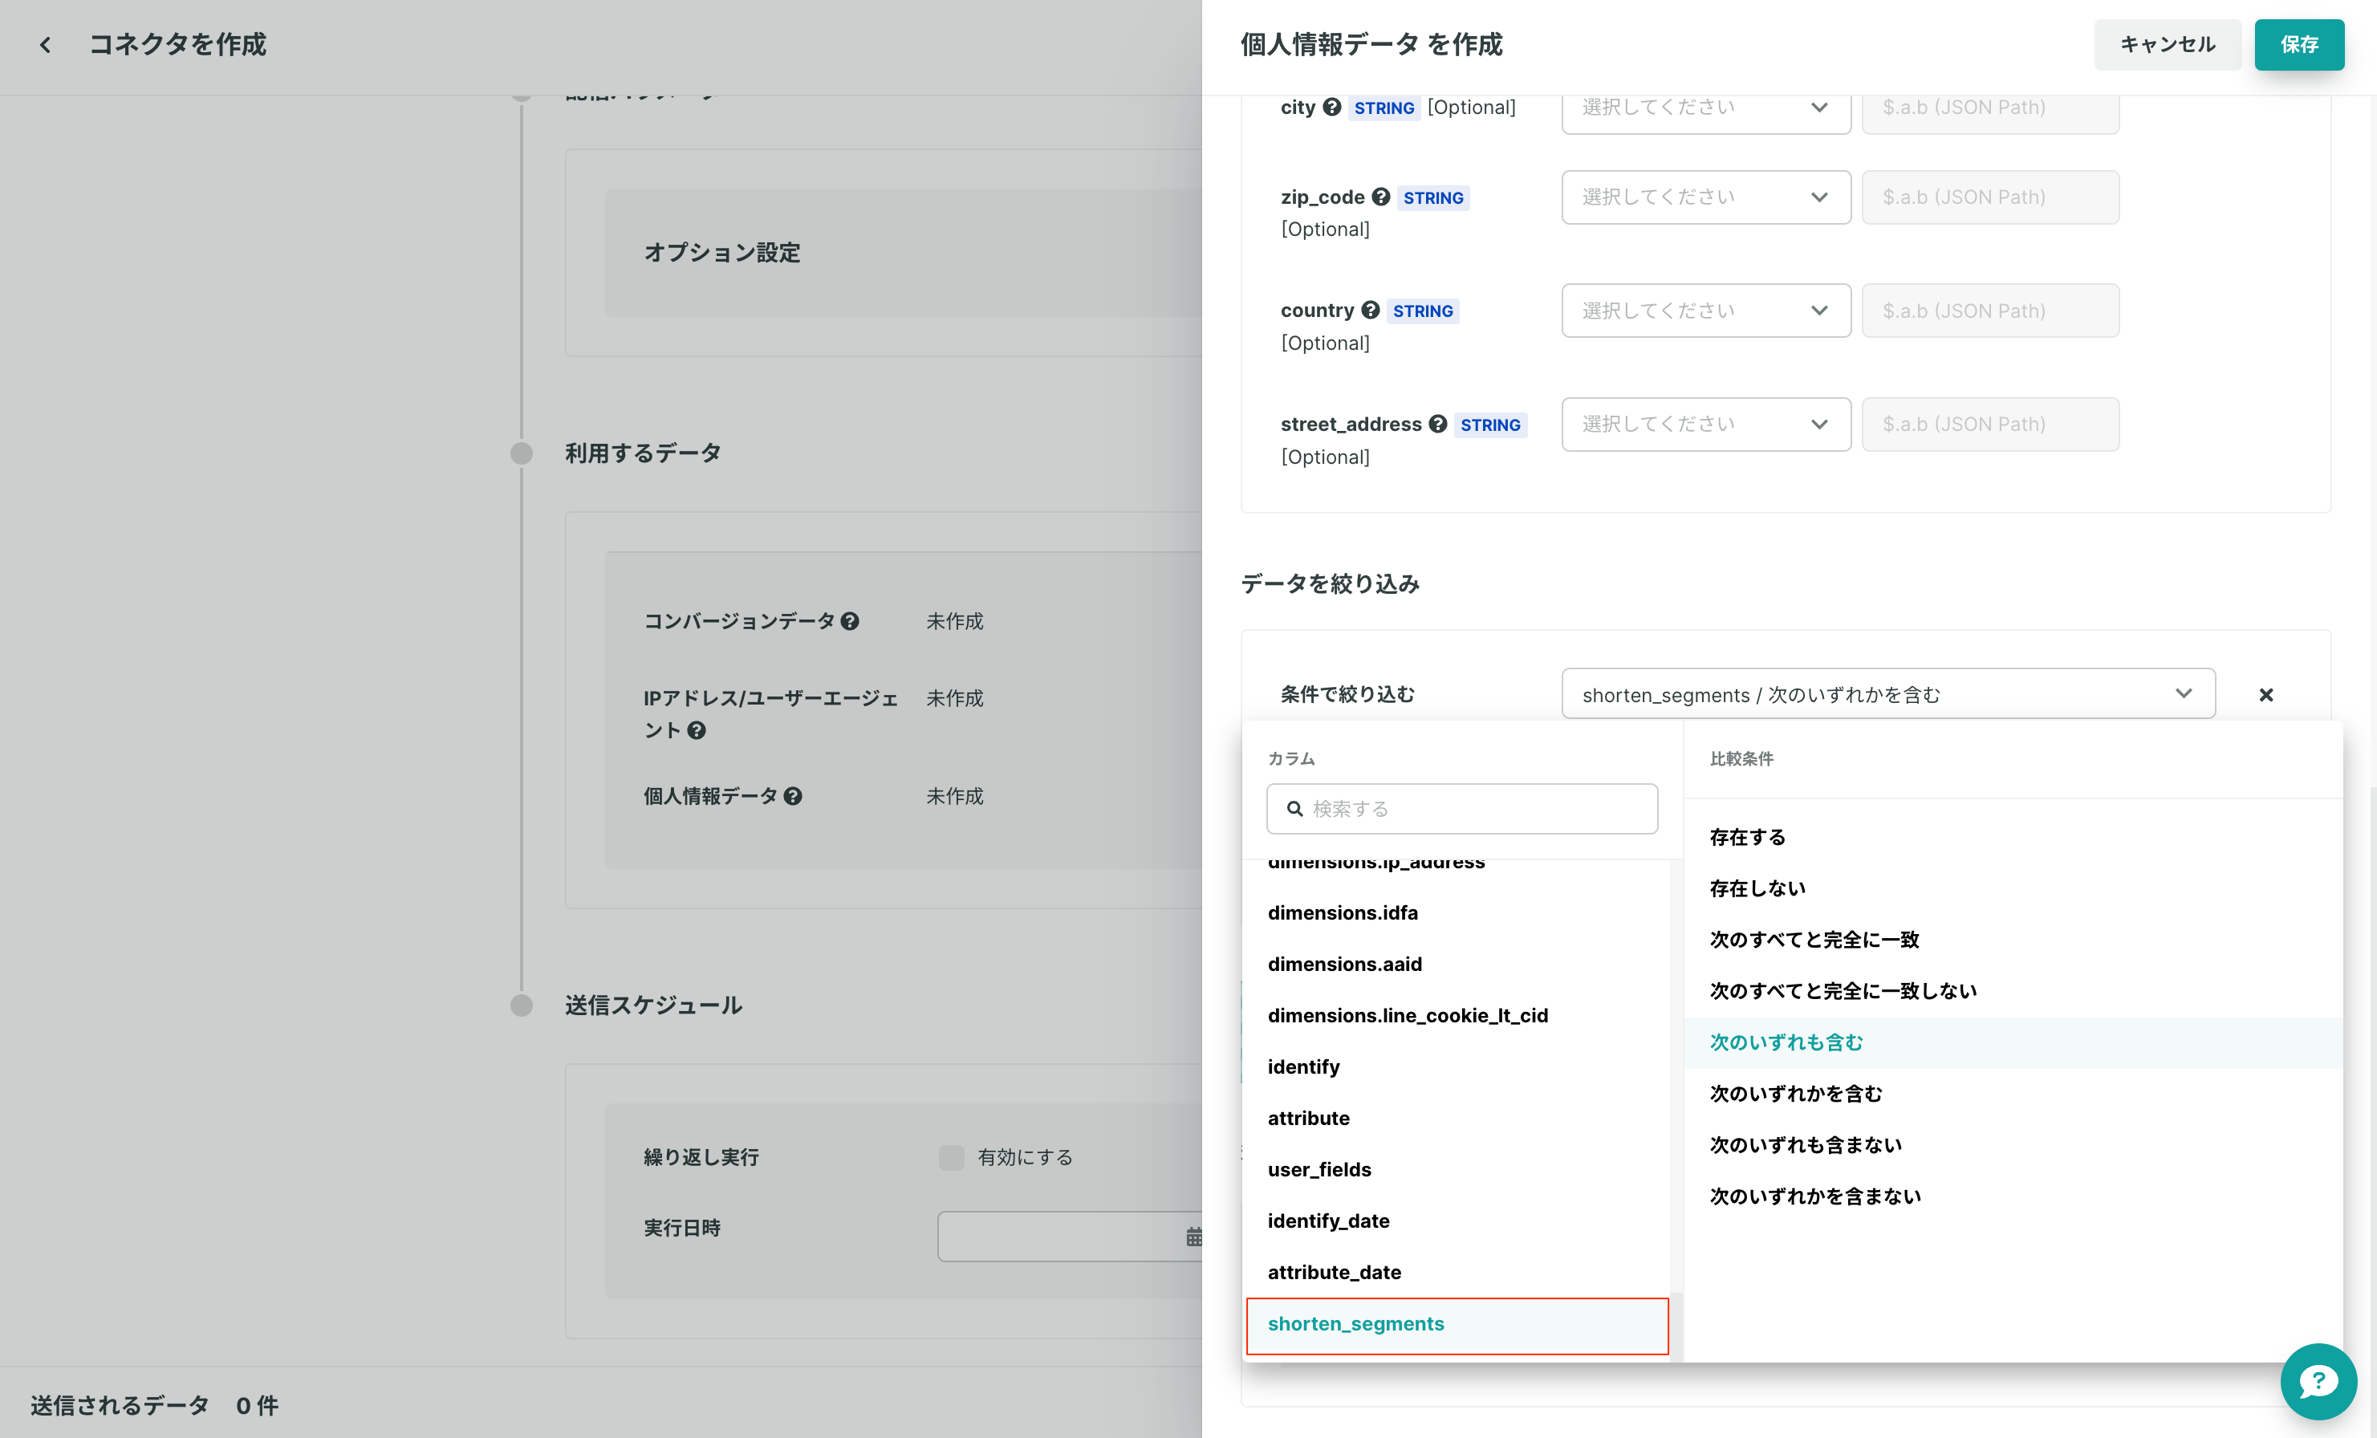Open the shorten_segments condition dropdown

(x=1888, y=694)
